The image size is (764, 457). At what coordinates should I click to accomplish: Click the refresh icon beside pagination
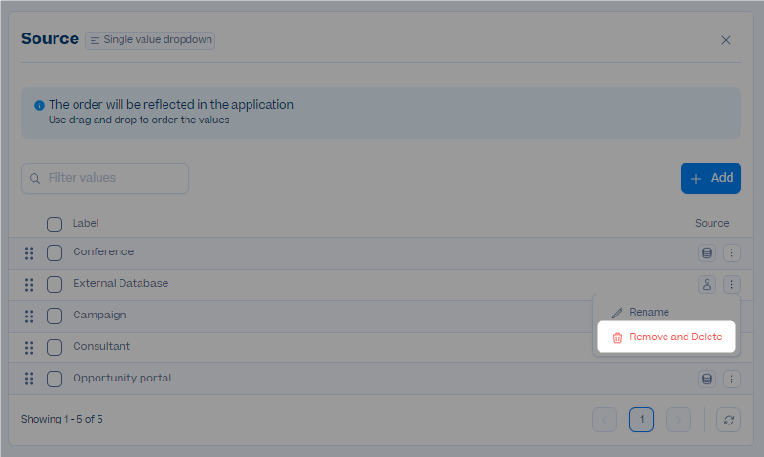729,420
